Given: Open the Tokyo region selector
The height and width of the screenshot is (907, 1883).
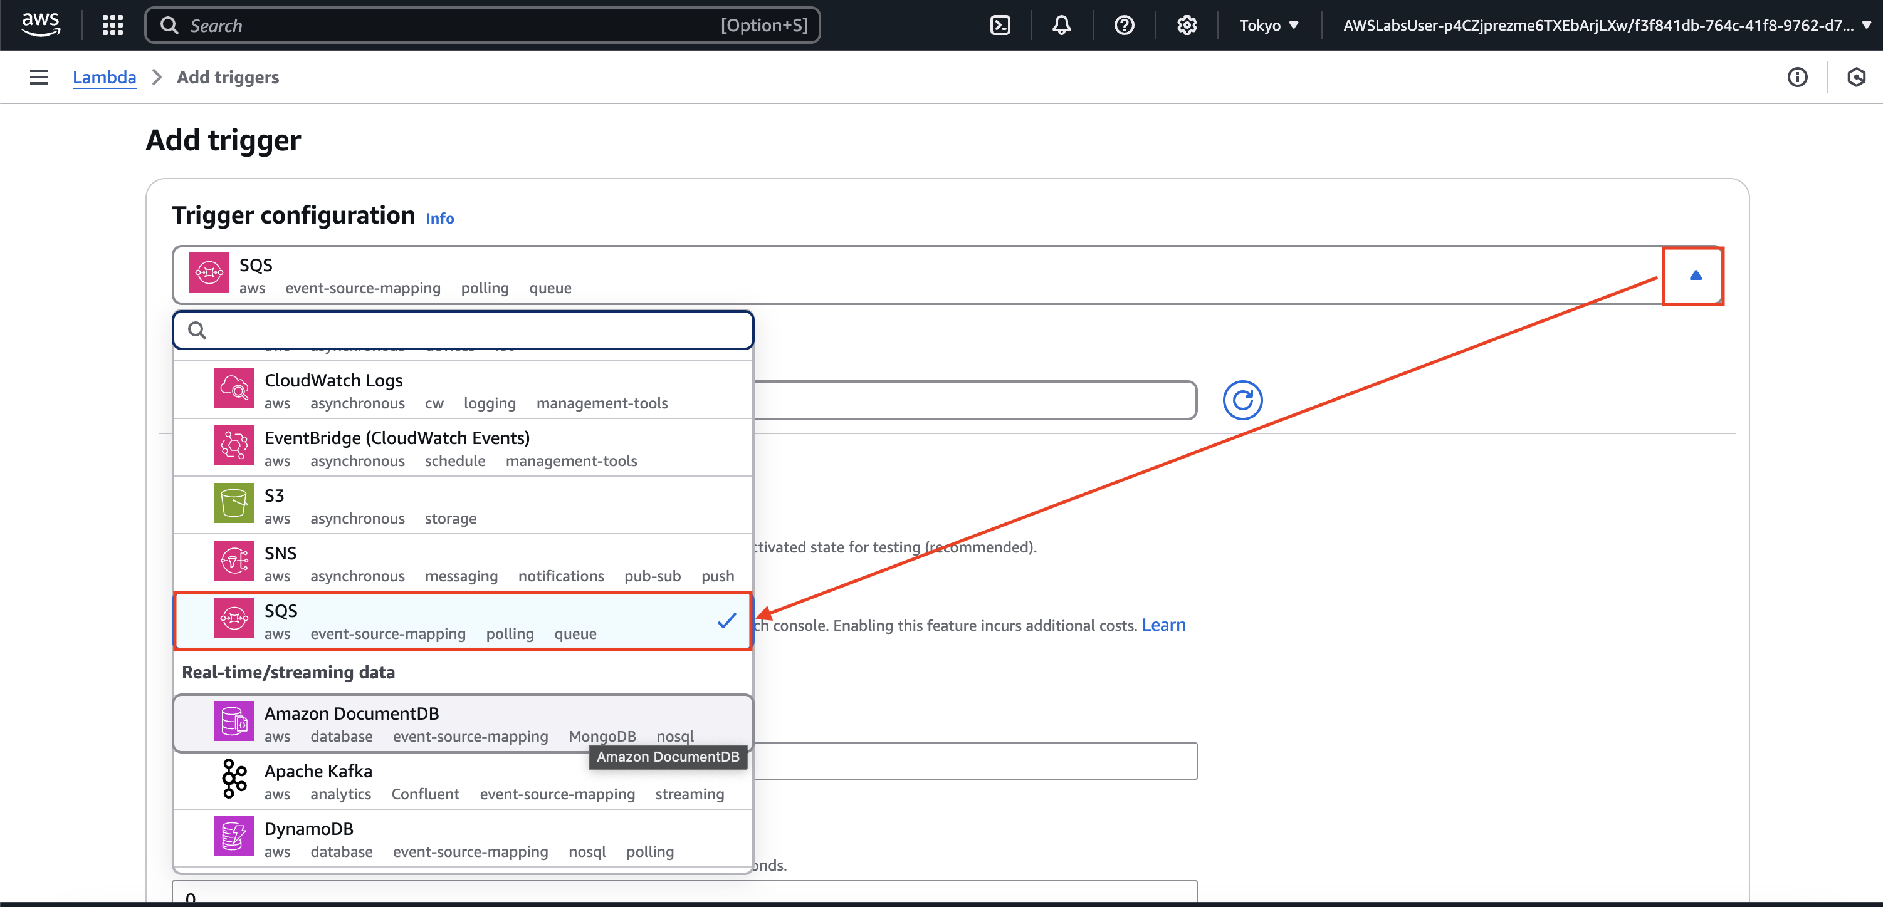Looking at the screenshot, I should [x=1268, y=26].
